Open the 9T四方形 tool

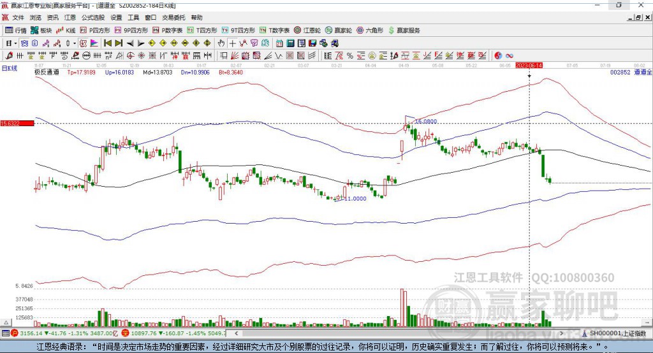point(238,31)
